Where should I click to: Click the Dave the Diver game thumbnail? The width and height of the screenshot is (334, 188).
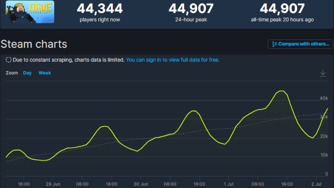point(27,11)
